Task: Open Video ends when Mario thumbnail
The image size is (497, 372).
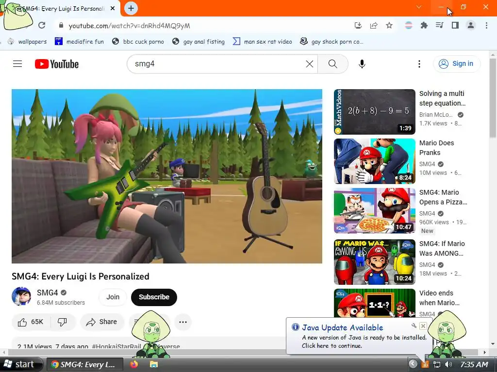Action: tap(374, 303)
